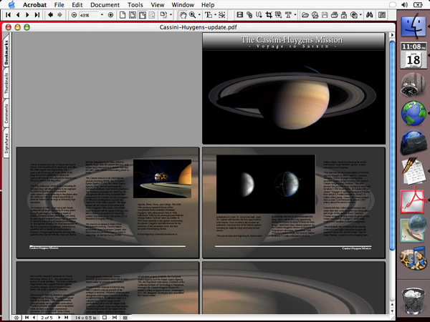
Task: Toggle the navigation pane button
Action: (382, 15)
